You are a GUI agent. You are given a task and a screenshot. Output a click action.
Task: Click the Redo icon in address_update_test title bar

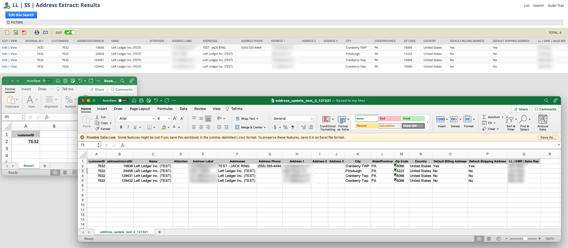click(x=167, y=100)
